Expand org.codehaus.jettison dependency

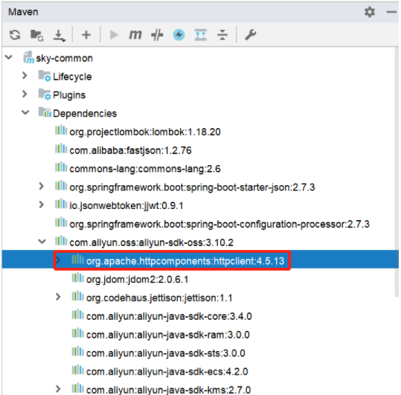[x=58, y=297]
